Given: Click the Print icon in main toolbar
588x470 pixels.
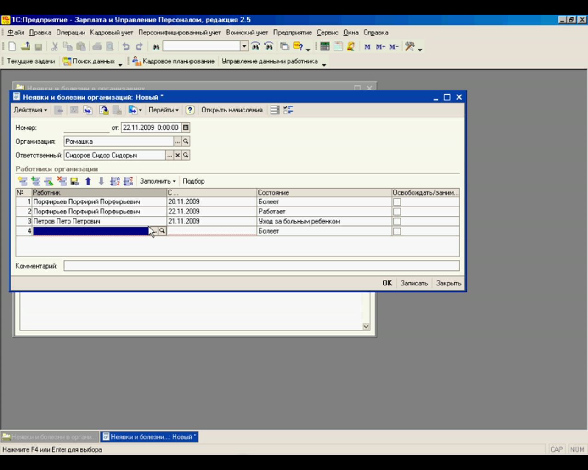Looking at the screenshot, I should (97, 46).
